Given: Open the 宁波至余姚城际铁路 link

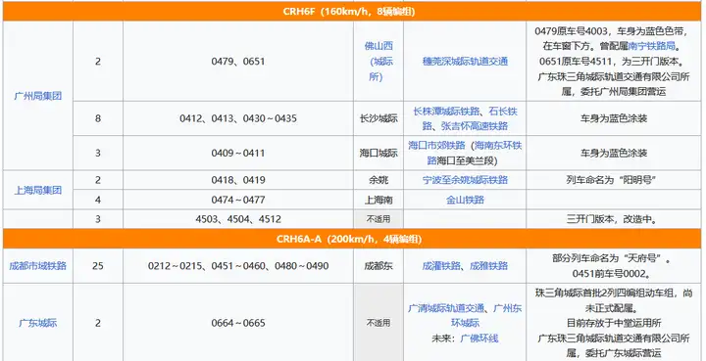Looking at the screenshot, I should click(x=465, y=180).
